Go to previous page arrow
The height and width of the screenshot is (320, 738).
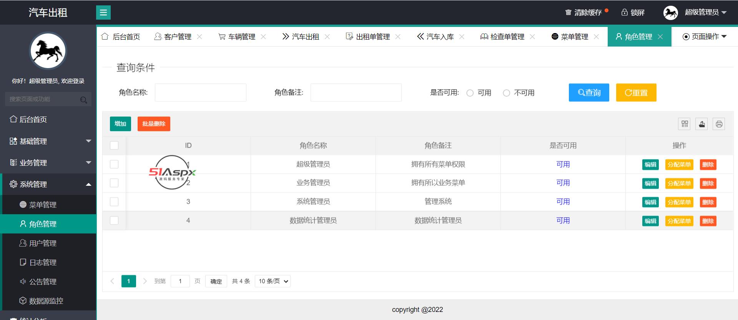(x=112, y=281)
